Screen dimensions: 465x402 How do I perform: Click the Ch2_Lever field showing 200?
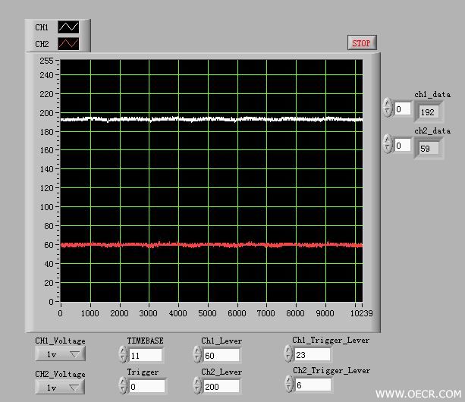[x=221, y=386]
